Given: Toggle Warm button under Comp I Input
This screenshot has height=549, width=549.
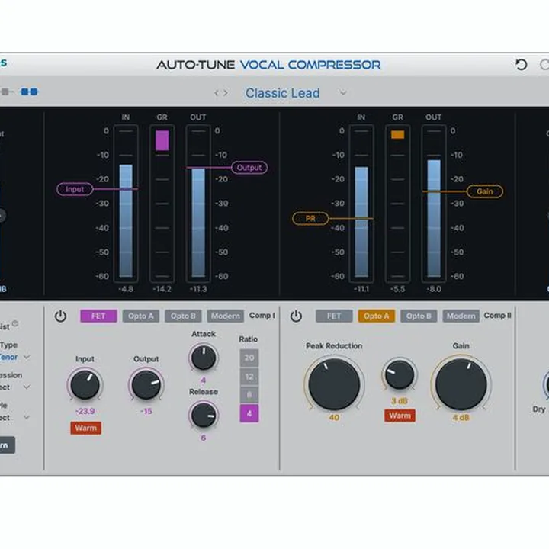Looking at the screenshot, I should (85, 428).
